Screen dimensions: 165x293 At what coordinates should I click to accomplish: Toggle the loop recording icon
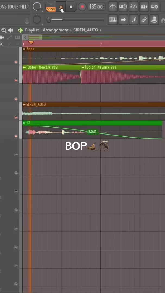tap(154, 7)
